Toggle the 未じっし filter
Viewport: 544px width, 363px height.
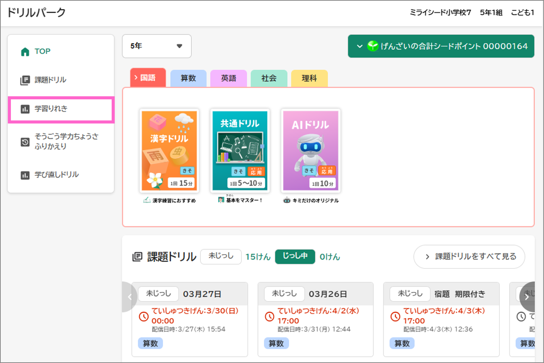click(x=221, y=256)
